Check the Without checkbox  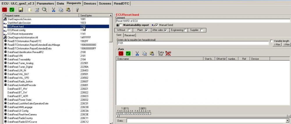tap(129, 30)
